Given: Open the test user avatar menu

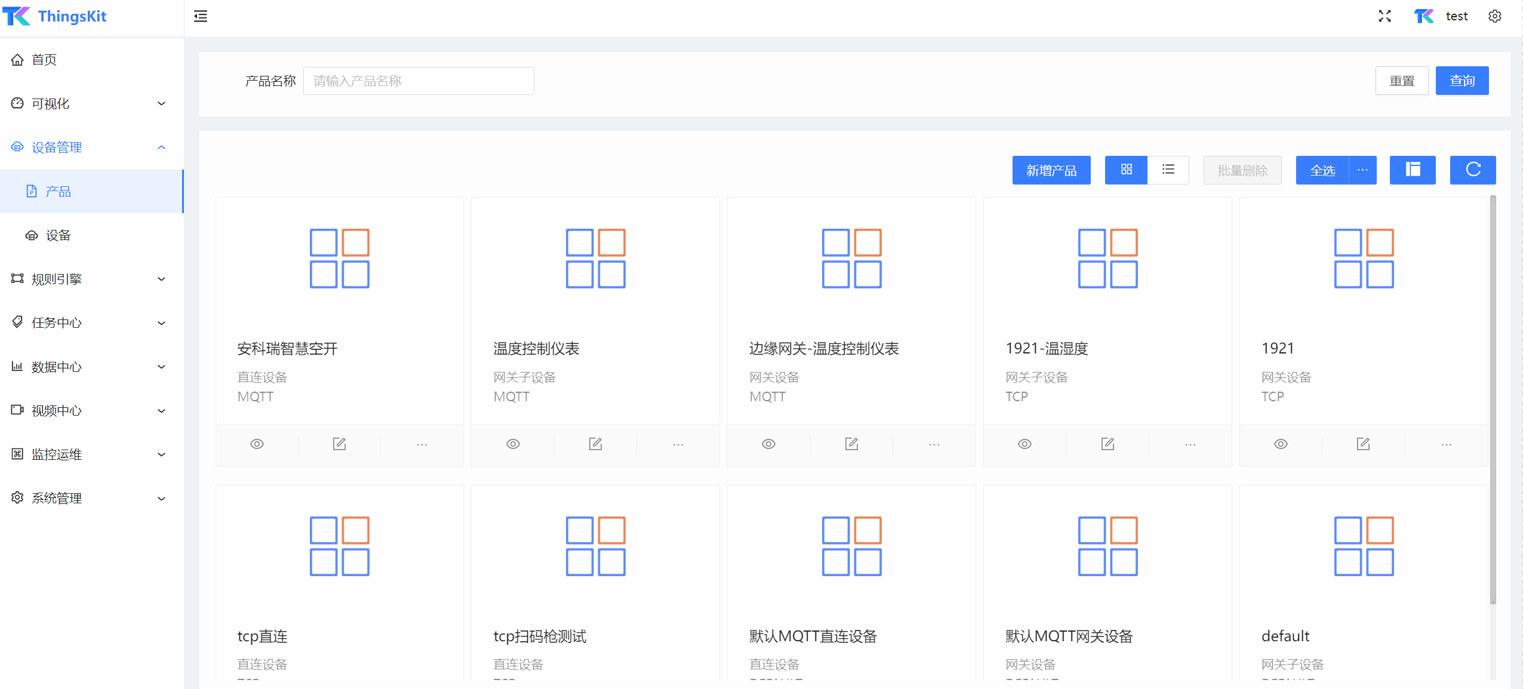Looking at the screenshot, I should point(1441,16).
